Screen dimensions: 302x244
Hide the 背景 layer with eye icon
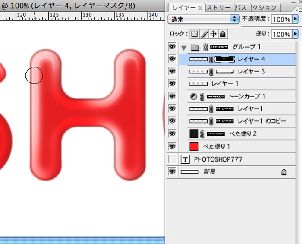point(173,172)
